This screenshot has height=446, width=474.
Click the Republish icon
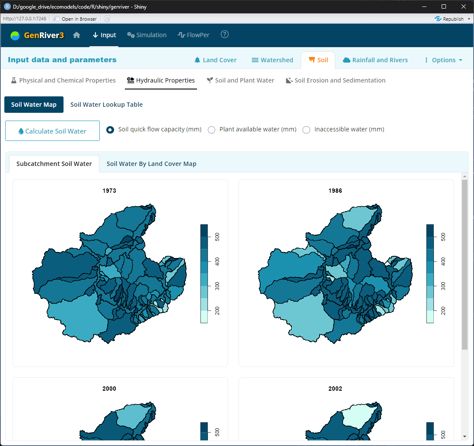click(438, 19)
